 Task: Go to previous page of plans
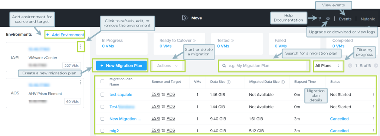point(350,65)
